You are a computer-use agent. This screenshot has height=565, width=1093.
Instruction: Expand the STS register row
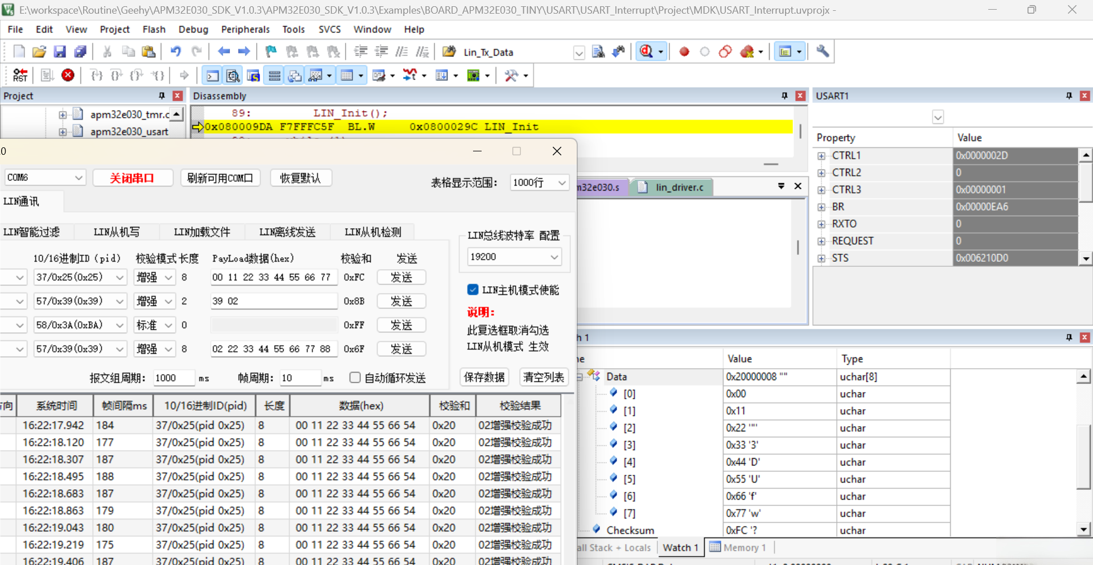(821, 258)
